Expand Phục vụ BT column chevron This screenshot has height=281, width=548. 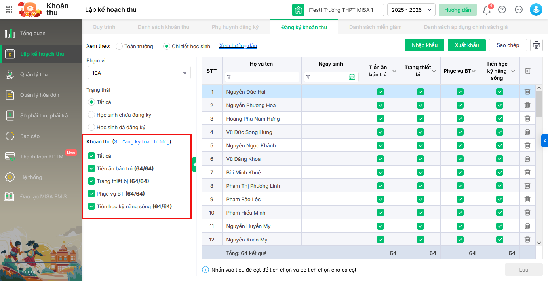(x=474, y=71)
